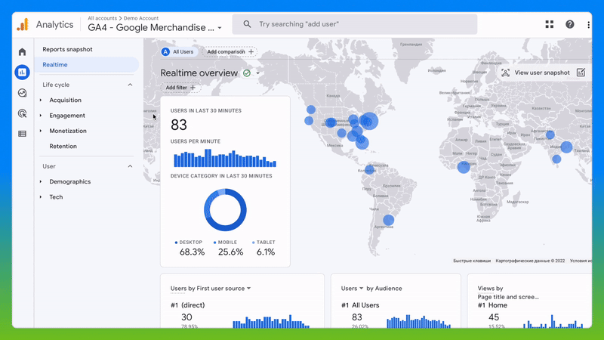Open the Explore icon in left rail
This screenshot has height=340, width=604.
pos(23,93)
